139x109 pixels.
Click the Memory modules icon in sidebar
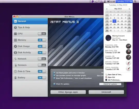coord(15,40)
